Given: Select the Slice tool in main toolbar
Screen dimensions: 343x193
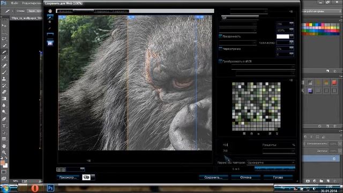Looking at the screenshot, I should (4, 52).
